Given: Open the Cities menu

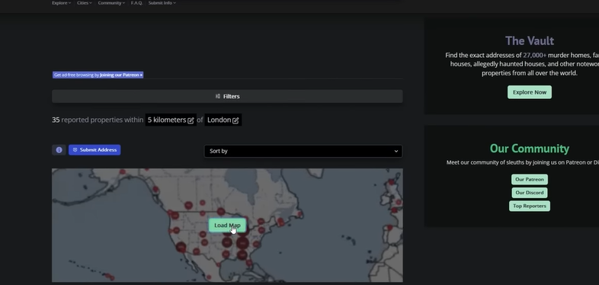Looking at the screenshot, I should click(x=84, y=3).
